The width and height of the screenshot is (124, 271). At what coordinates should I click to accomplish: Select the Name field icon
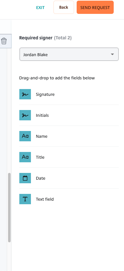pyautogui.click(x=25, y=136)
